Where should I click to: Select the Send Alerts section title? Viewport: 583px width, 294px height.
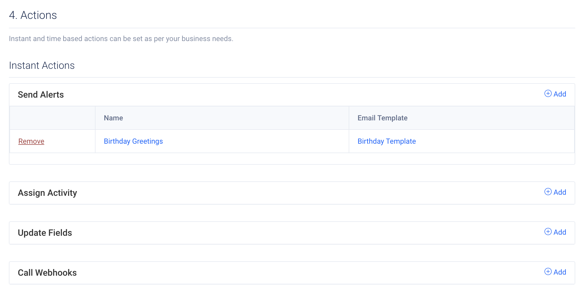(41, 95)
